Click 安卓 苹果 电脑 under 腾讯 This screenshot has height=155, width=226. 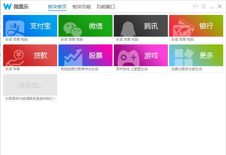(x=127, y=39)
